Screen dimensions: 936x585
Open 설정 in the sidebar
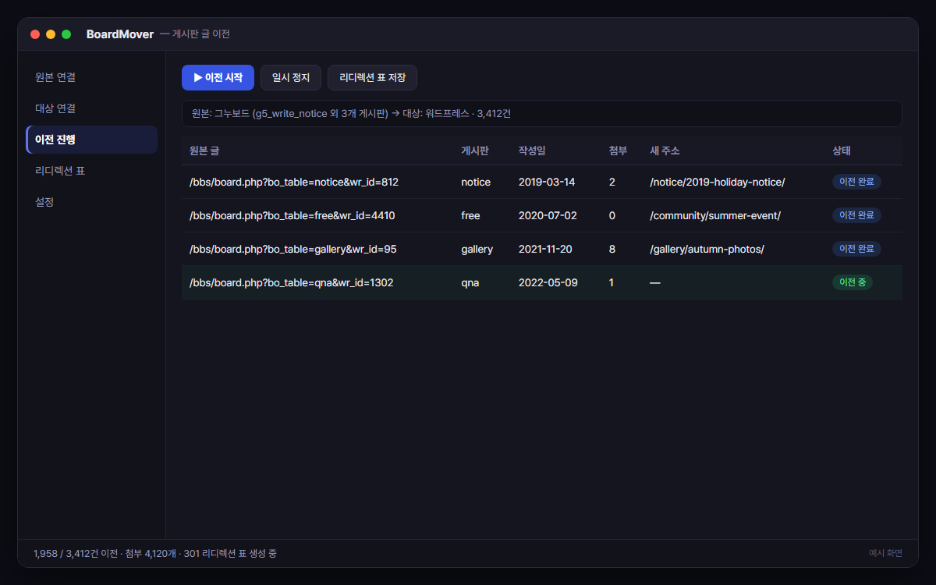(92, 202)
